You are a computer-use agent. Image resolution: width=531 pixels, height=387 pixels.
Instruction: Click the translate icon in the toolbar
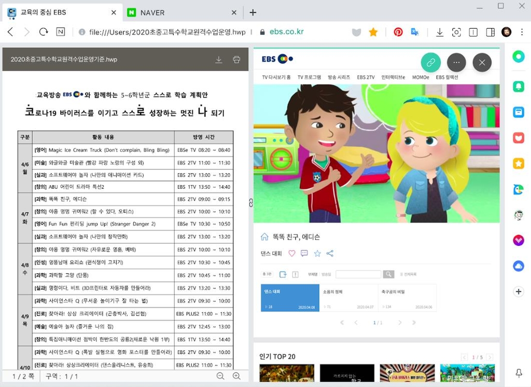coord(415,32)
